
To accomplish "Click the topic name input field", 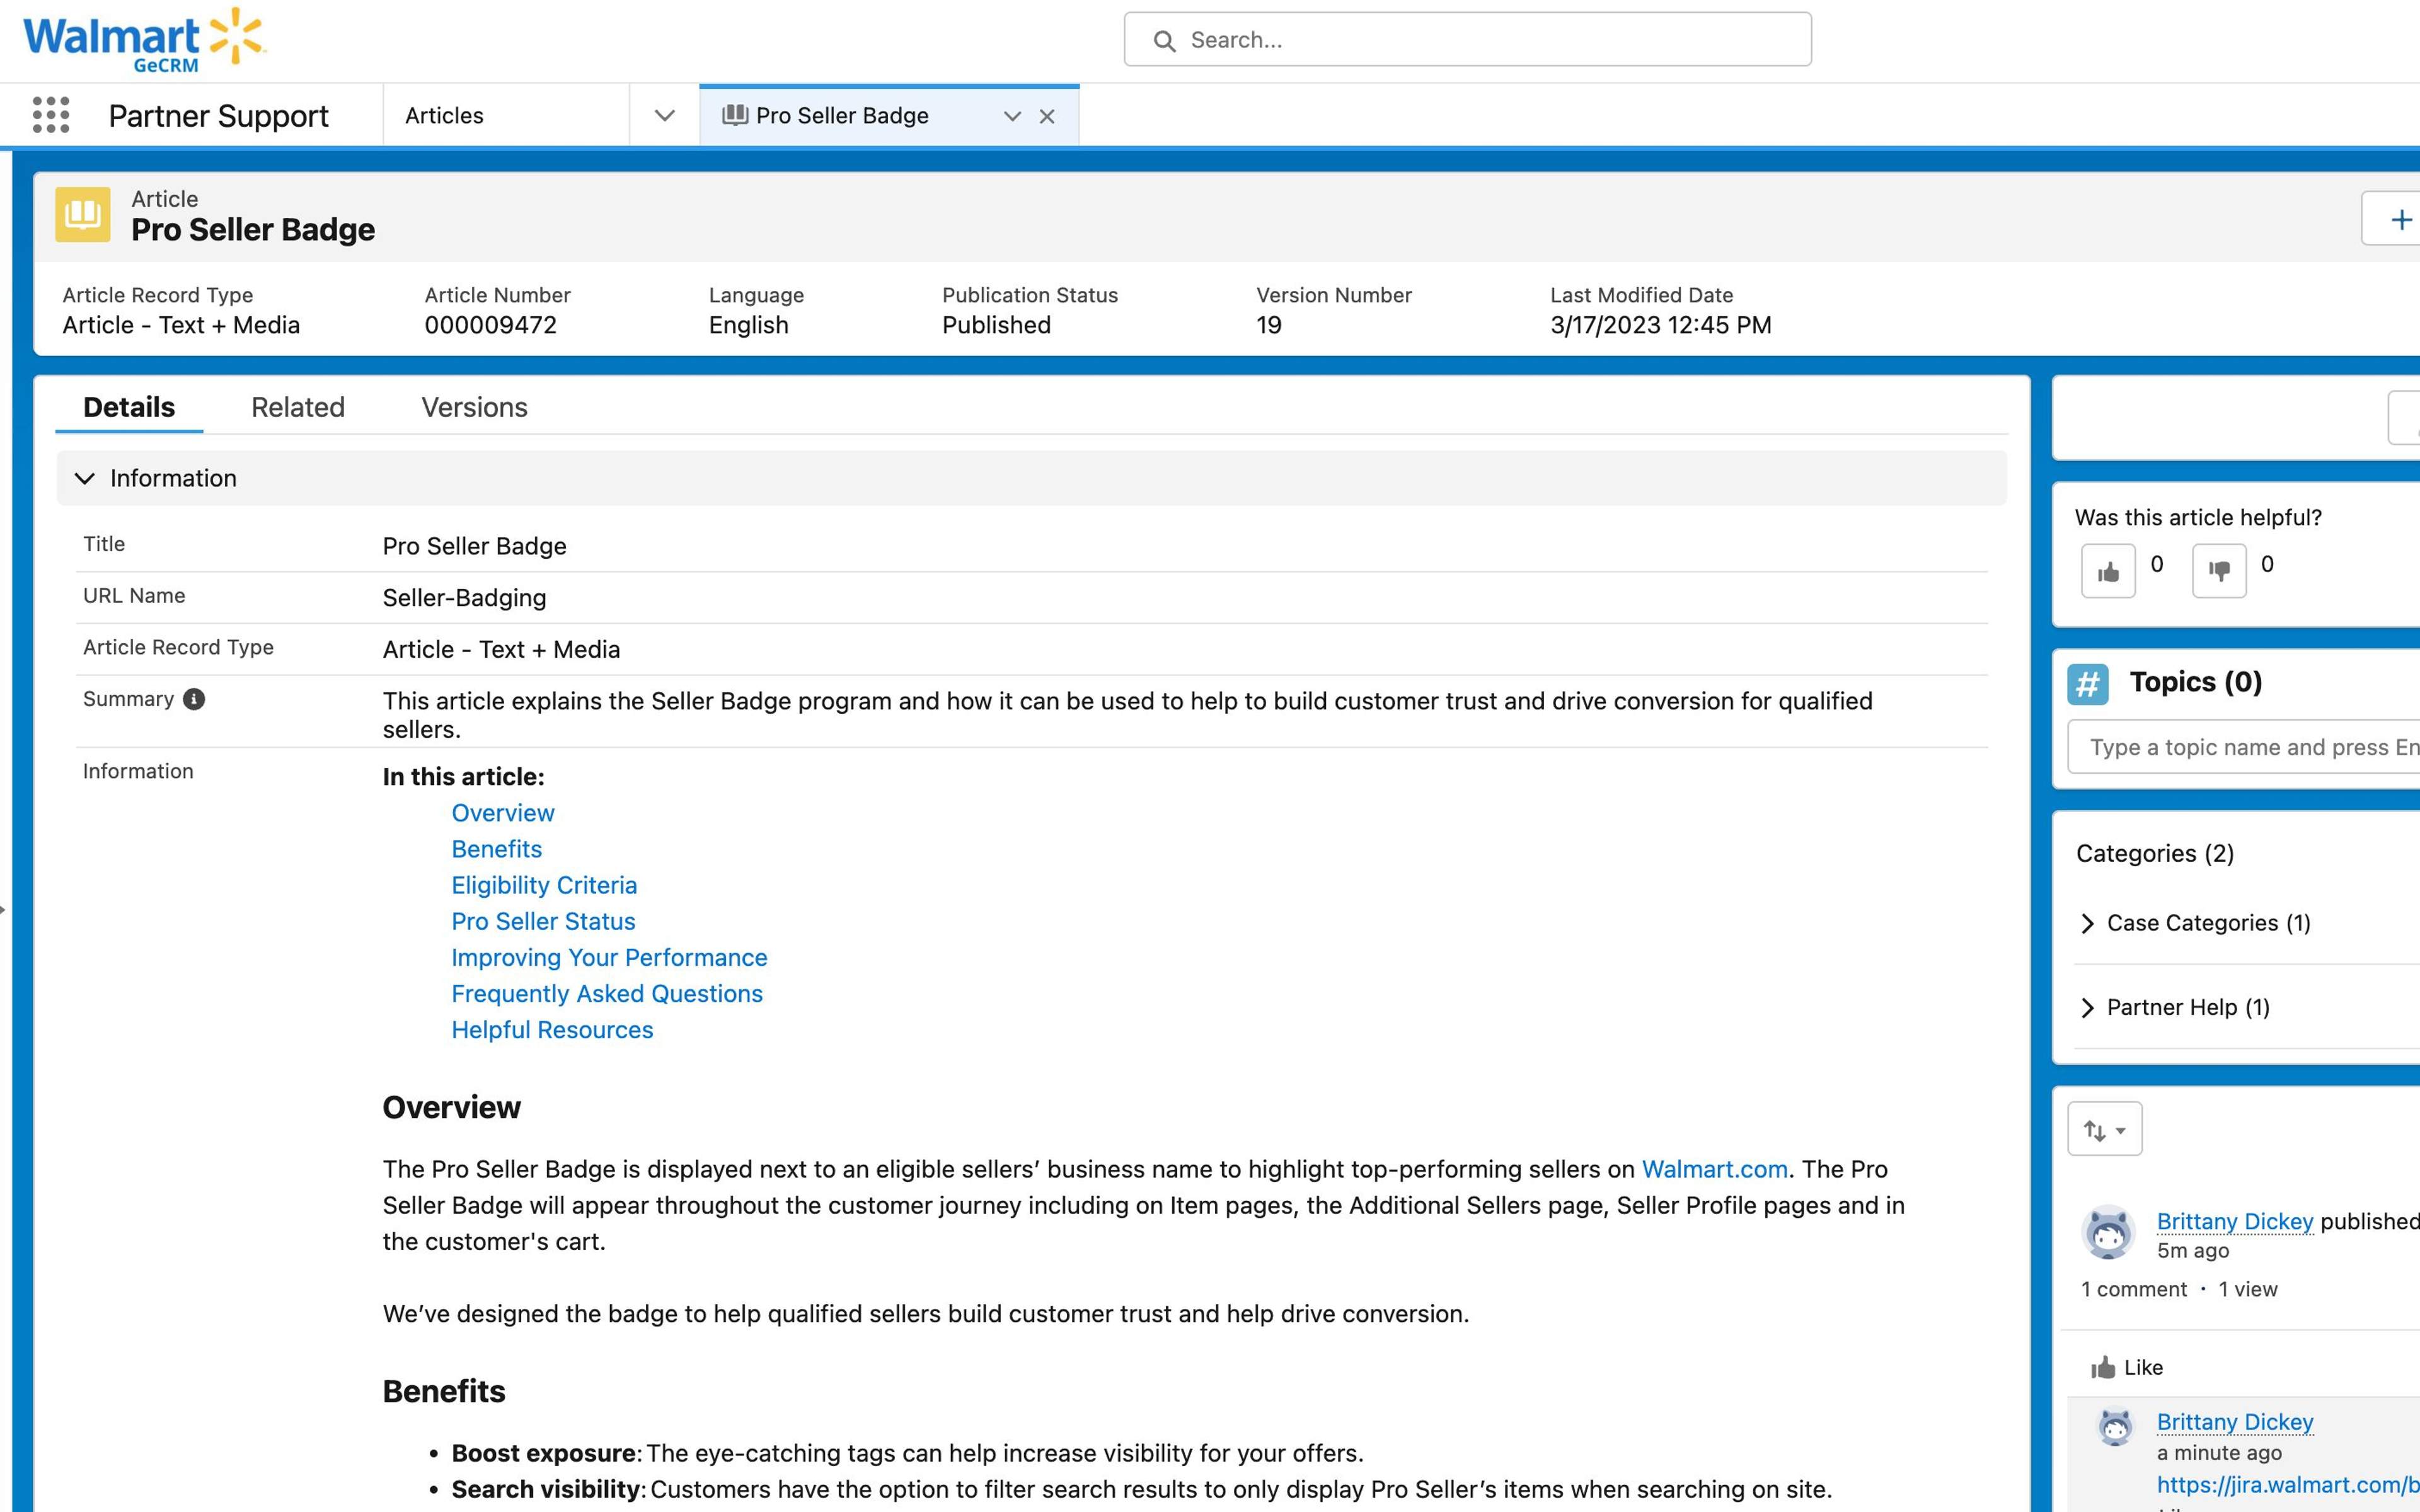I will [x=2244, y=747].
